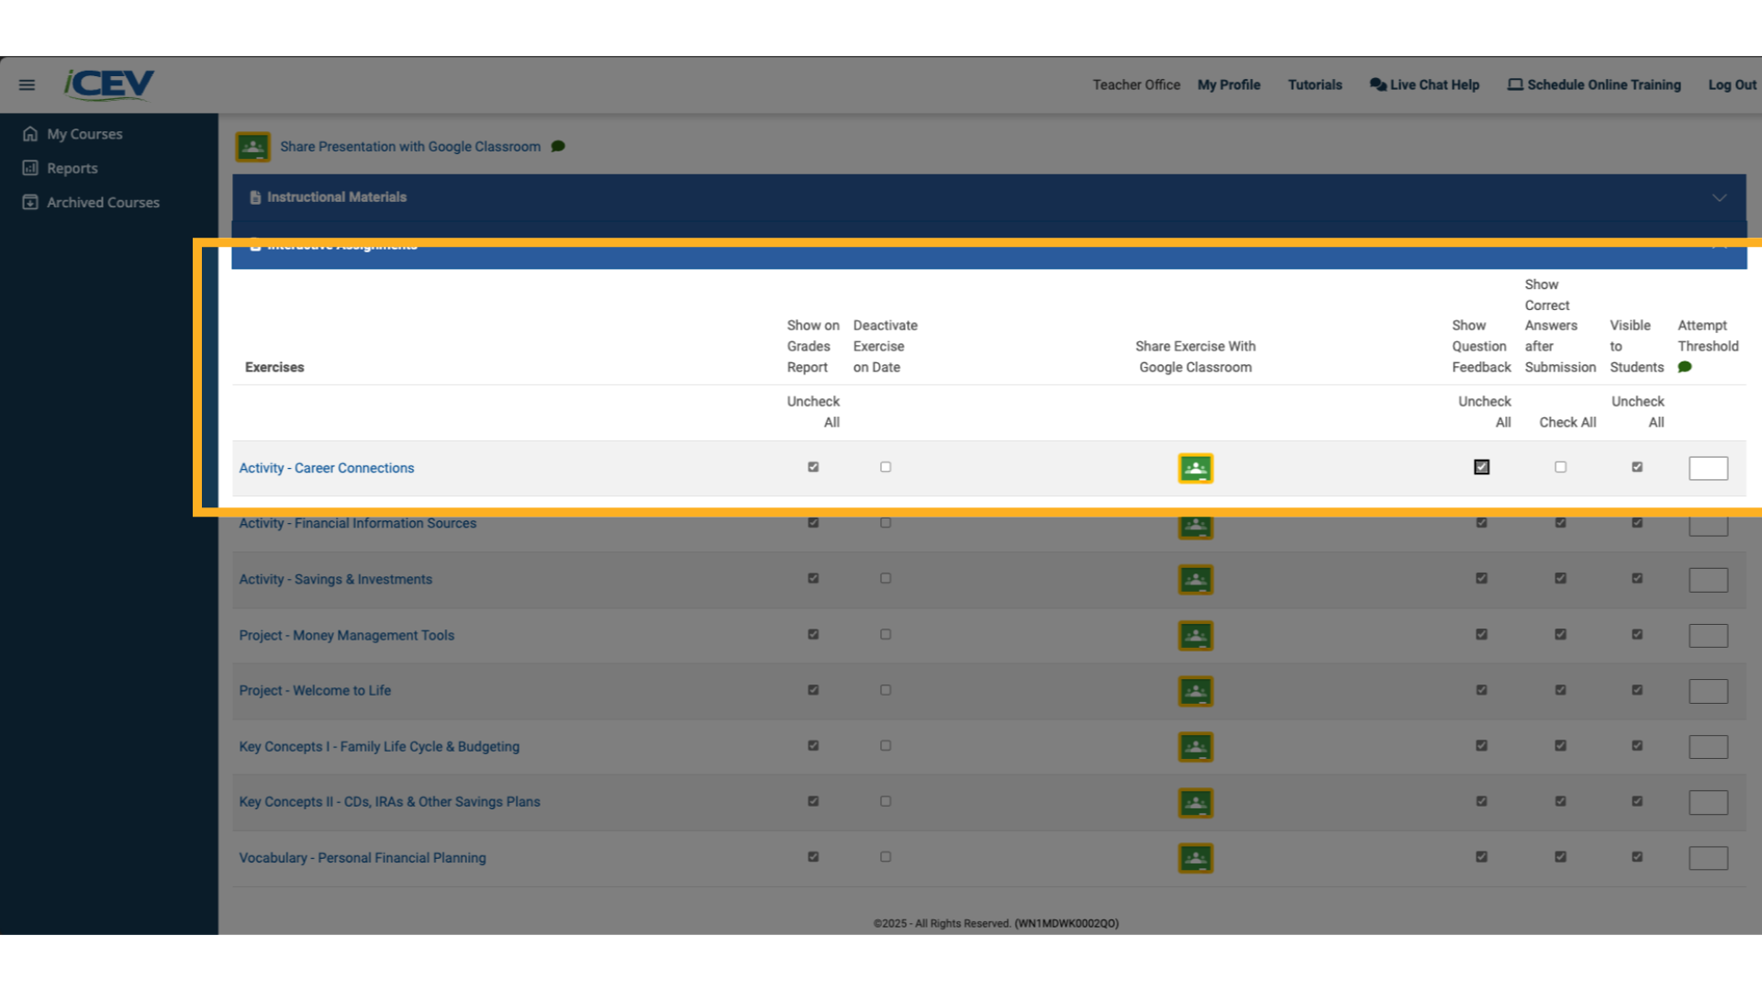Check Show Correct Answers for Career Connections
This screenshot has width=1762, height=991.
1561,467
